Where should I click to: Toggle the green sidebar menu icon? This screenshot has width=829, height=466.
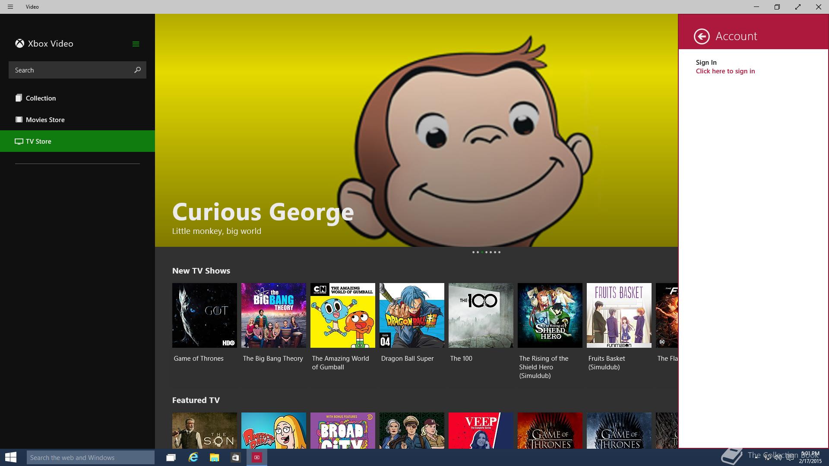(x=136, y=44)
